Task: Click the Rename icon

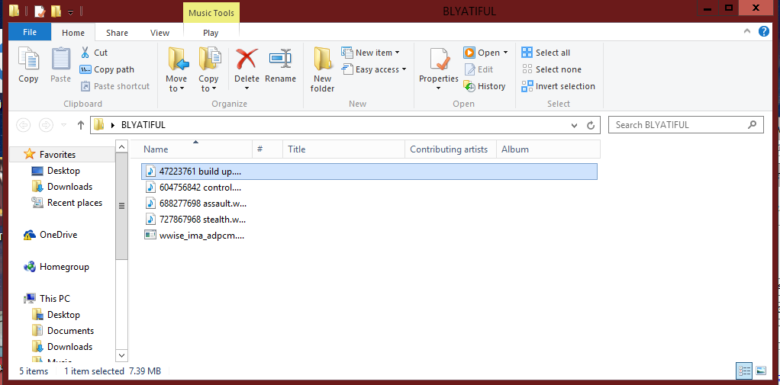Action: (x=280, y=59)
